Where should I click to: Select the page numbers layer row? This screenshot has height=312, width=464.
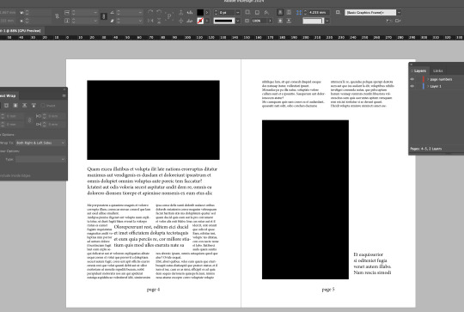[x=437, y=79]
